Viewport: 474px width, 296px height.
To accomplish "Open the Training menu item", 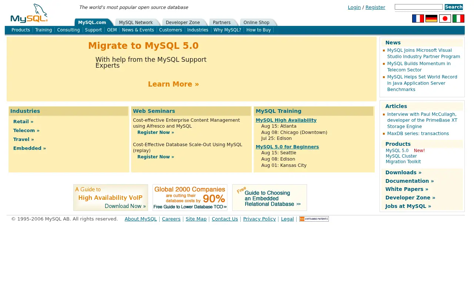I will point(44,30).
